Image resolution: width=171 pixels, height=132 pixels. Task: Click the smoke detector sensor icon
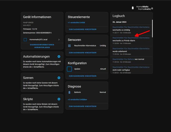[69, 46]
